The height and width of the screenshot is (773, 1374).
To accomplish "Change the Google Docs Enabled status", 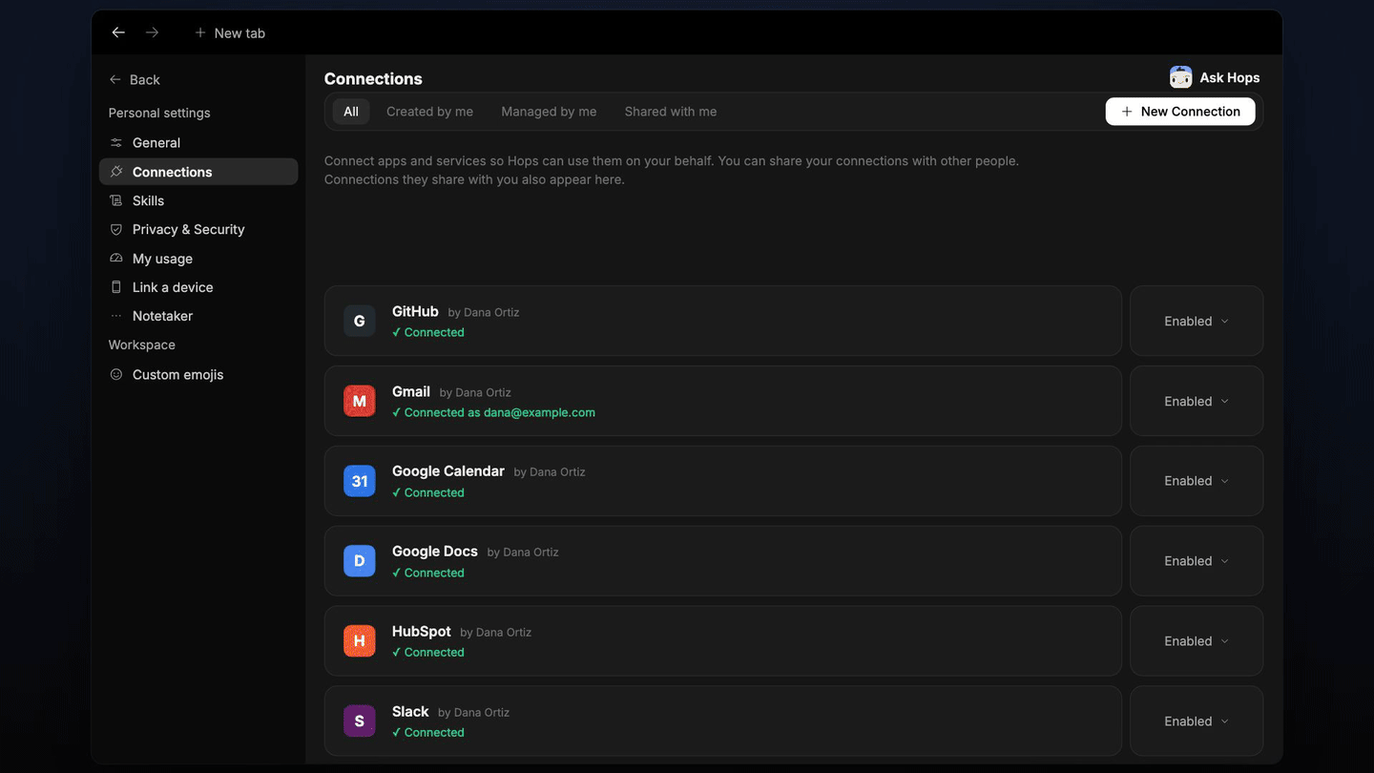I will [x=1197, y=561].
